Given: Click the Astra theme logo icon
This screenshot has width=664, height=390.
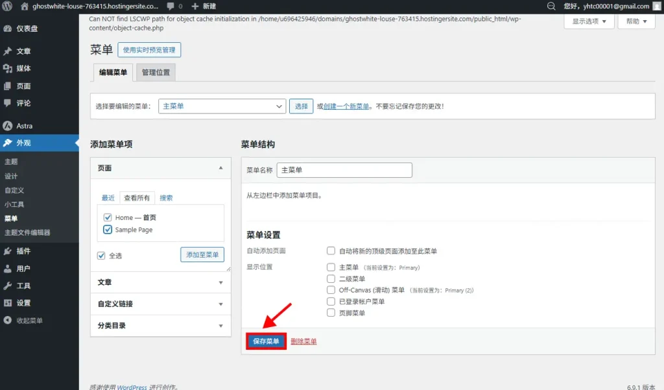Looking at the screenshot, I should [8, 126].
